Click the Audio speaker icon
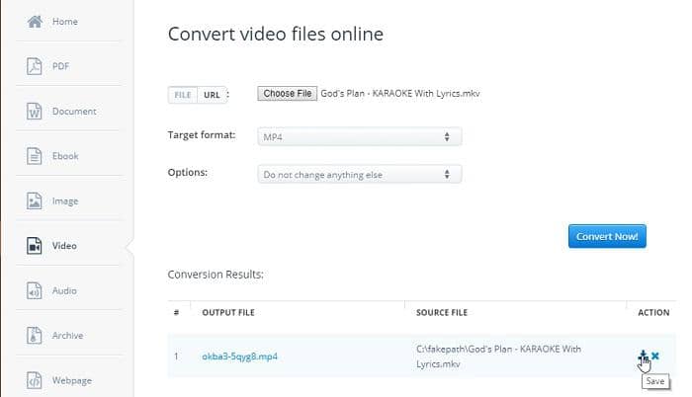This screenshot has height=397, width=692. pyautogui.click(x=35, y=291)
